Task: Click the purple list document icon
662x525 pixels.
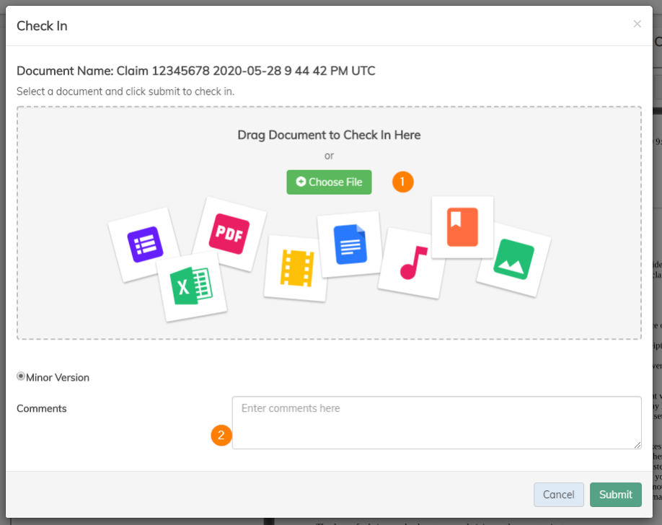Action: pyautogui.click(x=145, y=244)
